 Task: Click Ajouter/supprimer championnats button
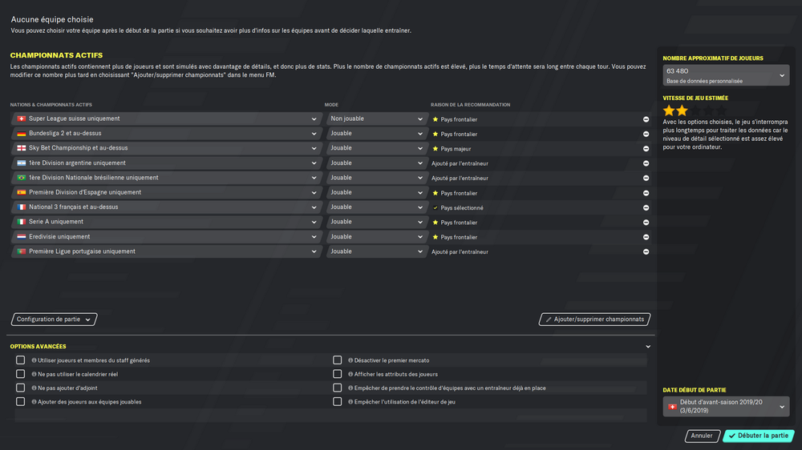click(x=594, y=319)
